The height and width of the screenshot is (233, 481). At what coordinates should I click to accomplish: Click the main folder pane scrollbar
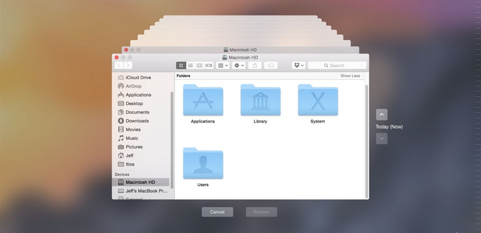pyautogui.click(x=367, y=141)
